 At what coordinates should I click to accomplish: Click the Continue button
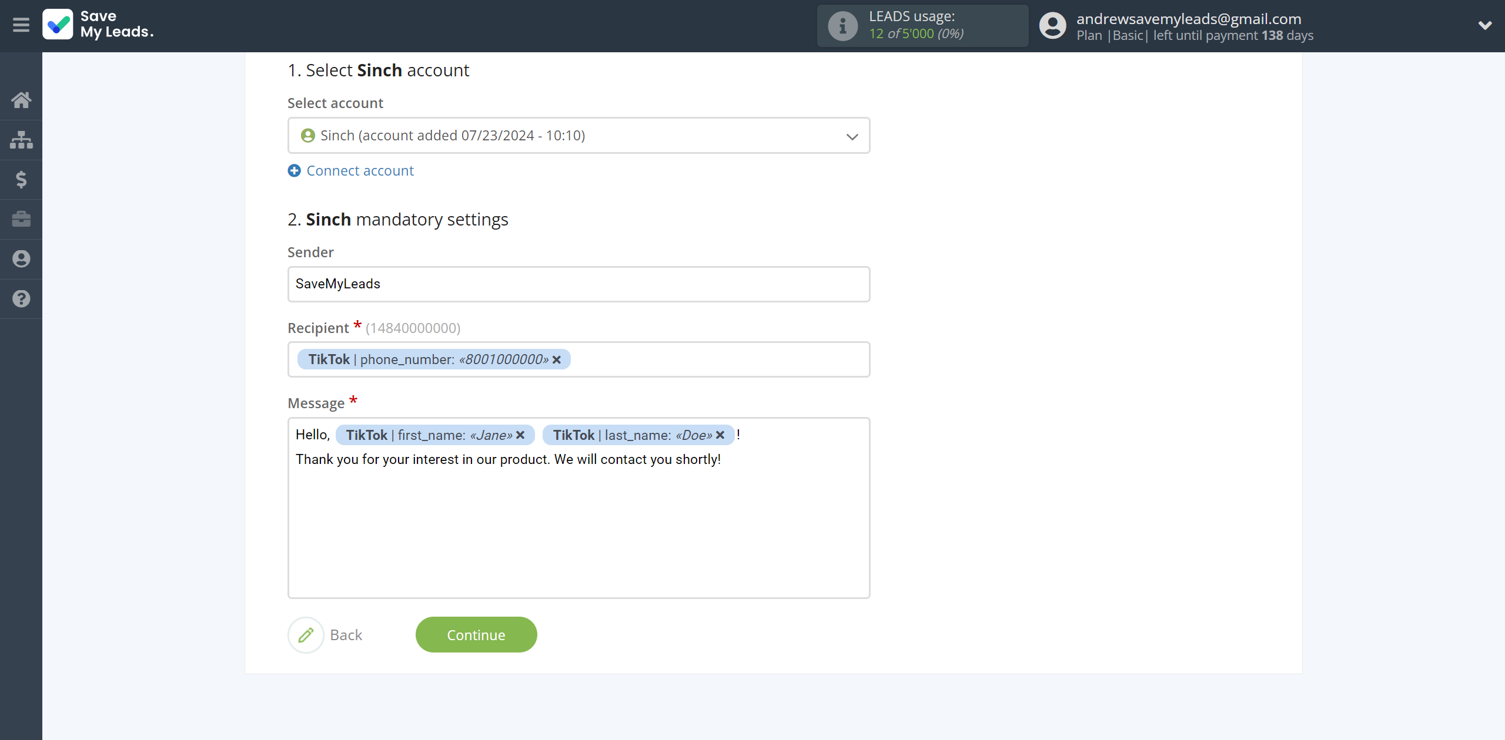[476, 635]
